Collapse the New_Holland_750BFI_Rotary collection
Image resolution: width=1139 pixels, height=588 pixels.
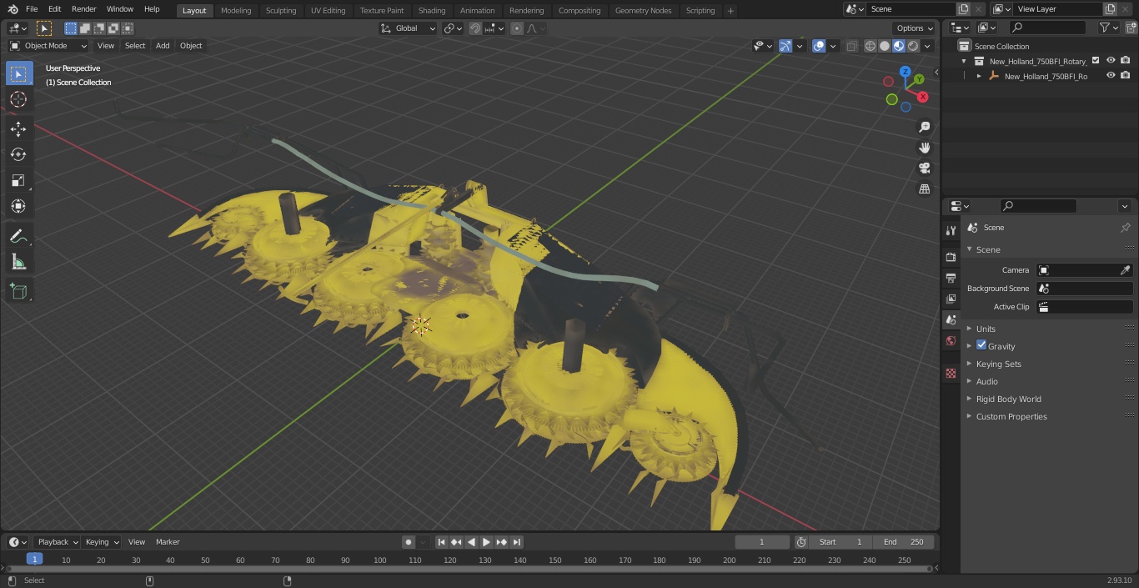click(x=964, y=61)
